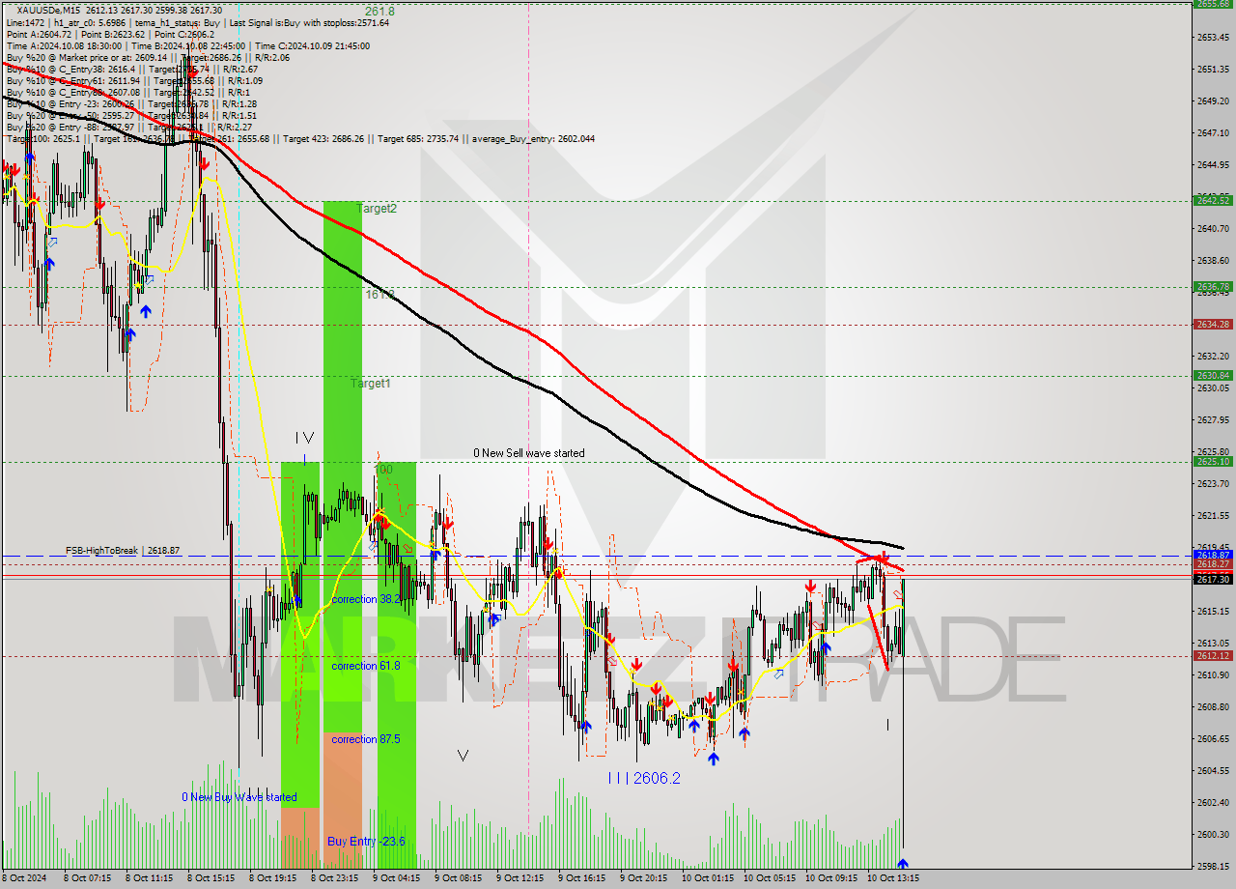Select the 'Buy Entry -23.6' label
This screenshot has height=889, width=1236.
tap(366, 842)
